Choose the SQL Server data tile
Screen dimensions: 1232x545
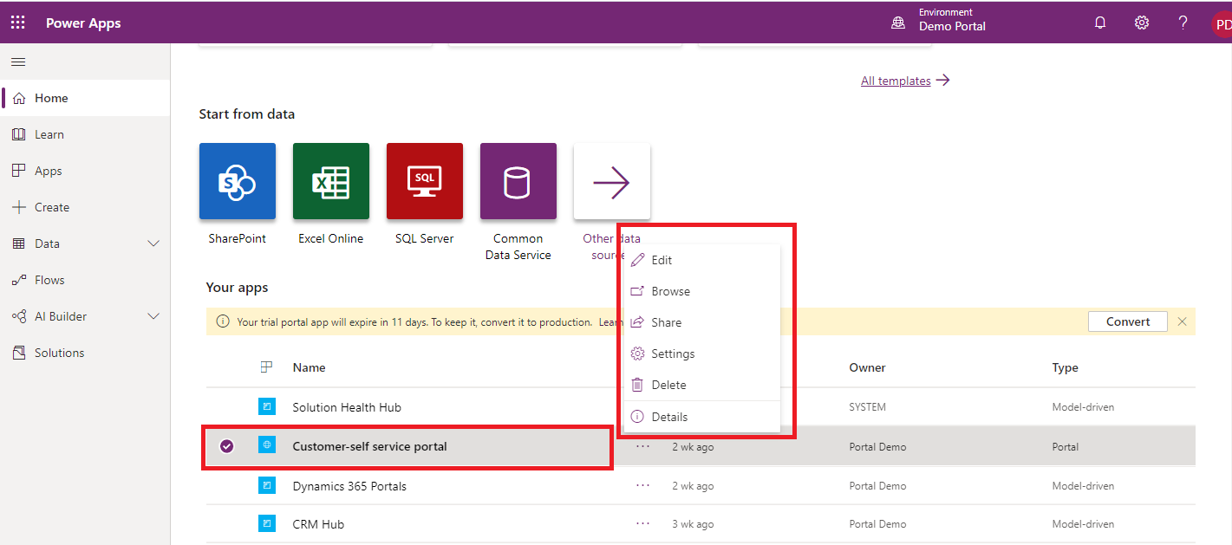(x=425, y=181)
